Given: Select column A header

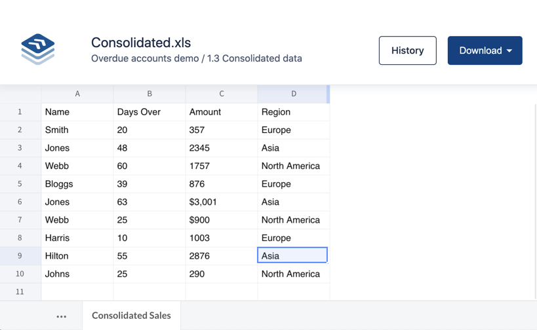Looking at the screenshot, I should coord(77,94).
